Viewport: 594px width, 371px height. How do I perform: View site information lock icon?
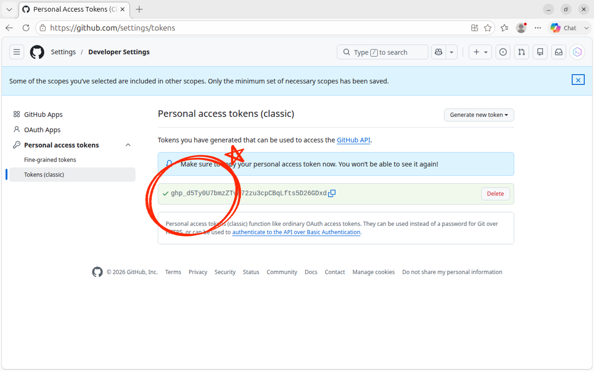tap(43, 28)
